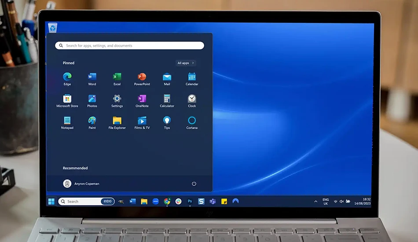Click the Windows Start button

[51, 202]
